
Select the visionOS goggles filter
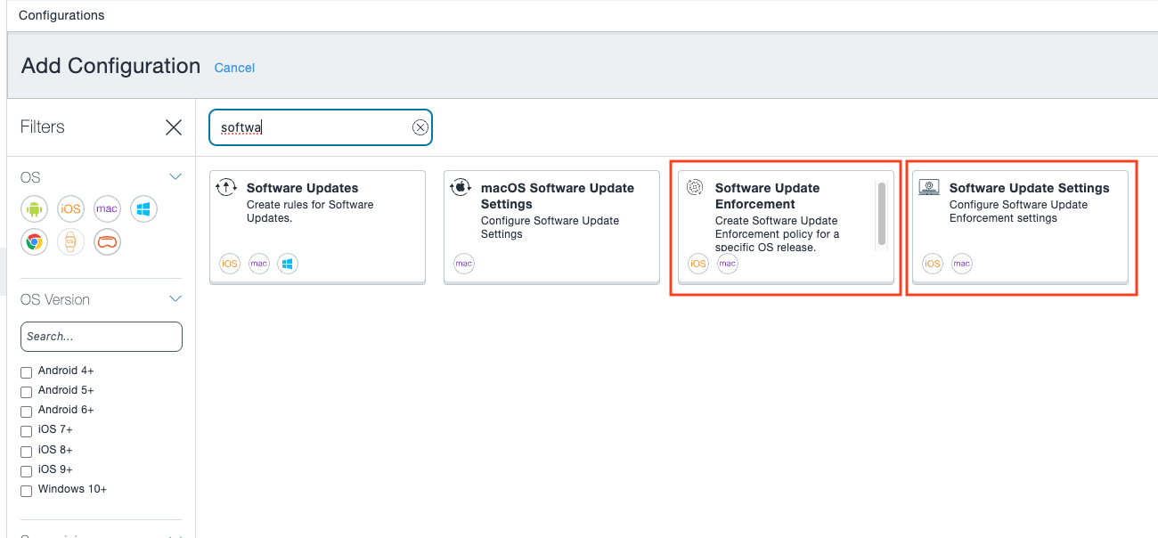click(x=107, y=241)
